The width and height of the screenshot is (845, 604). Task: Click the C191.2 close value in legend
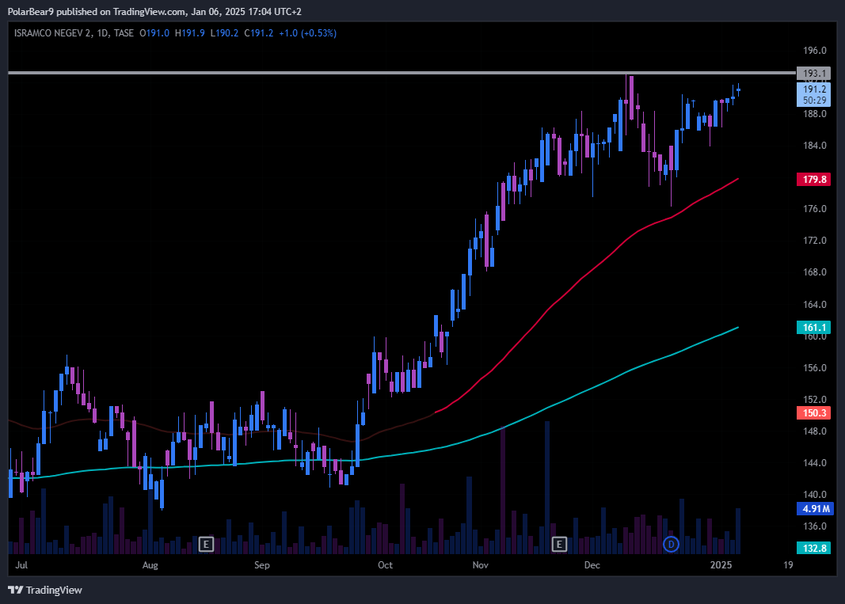click(259, 33)
